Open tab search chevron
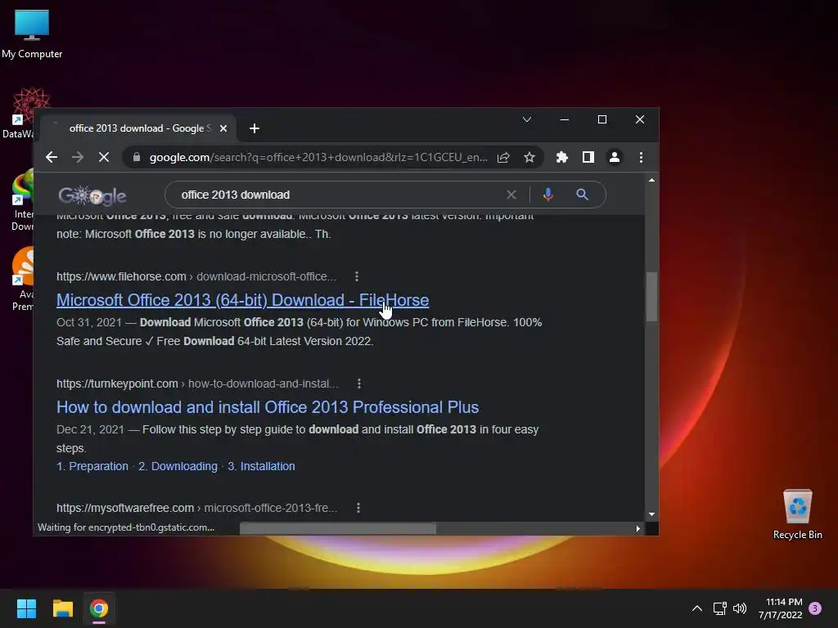 tap(526, 119)
